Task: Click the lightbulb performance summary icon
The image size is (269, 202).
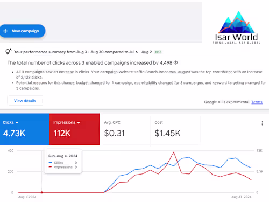Action: coord(8,52)
